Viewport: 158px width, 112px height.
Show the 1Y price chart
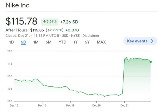[x=75, y=42]
